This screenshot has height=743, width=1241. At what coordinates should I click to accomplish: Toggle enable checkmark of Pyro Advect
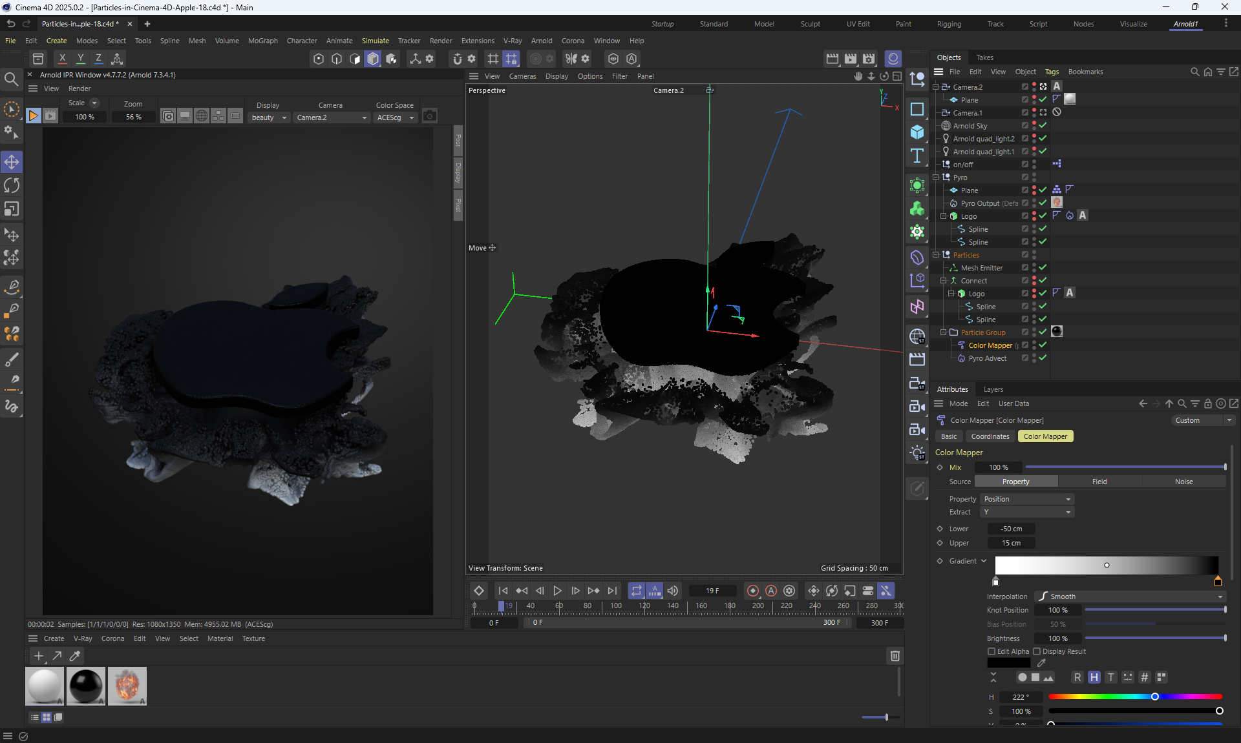(1043, 358)
